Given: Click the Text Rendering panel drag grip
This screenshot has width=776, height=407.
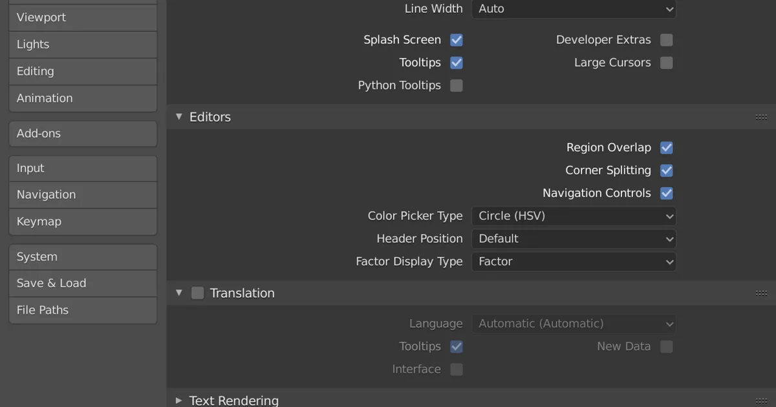Looking at the screenshot, I should (761, 401).
